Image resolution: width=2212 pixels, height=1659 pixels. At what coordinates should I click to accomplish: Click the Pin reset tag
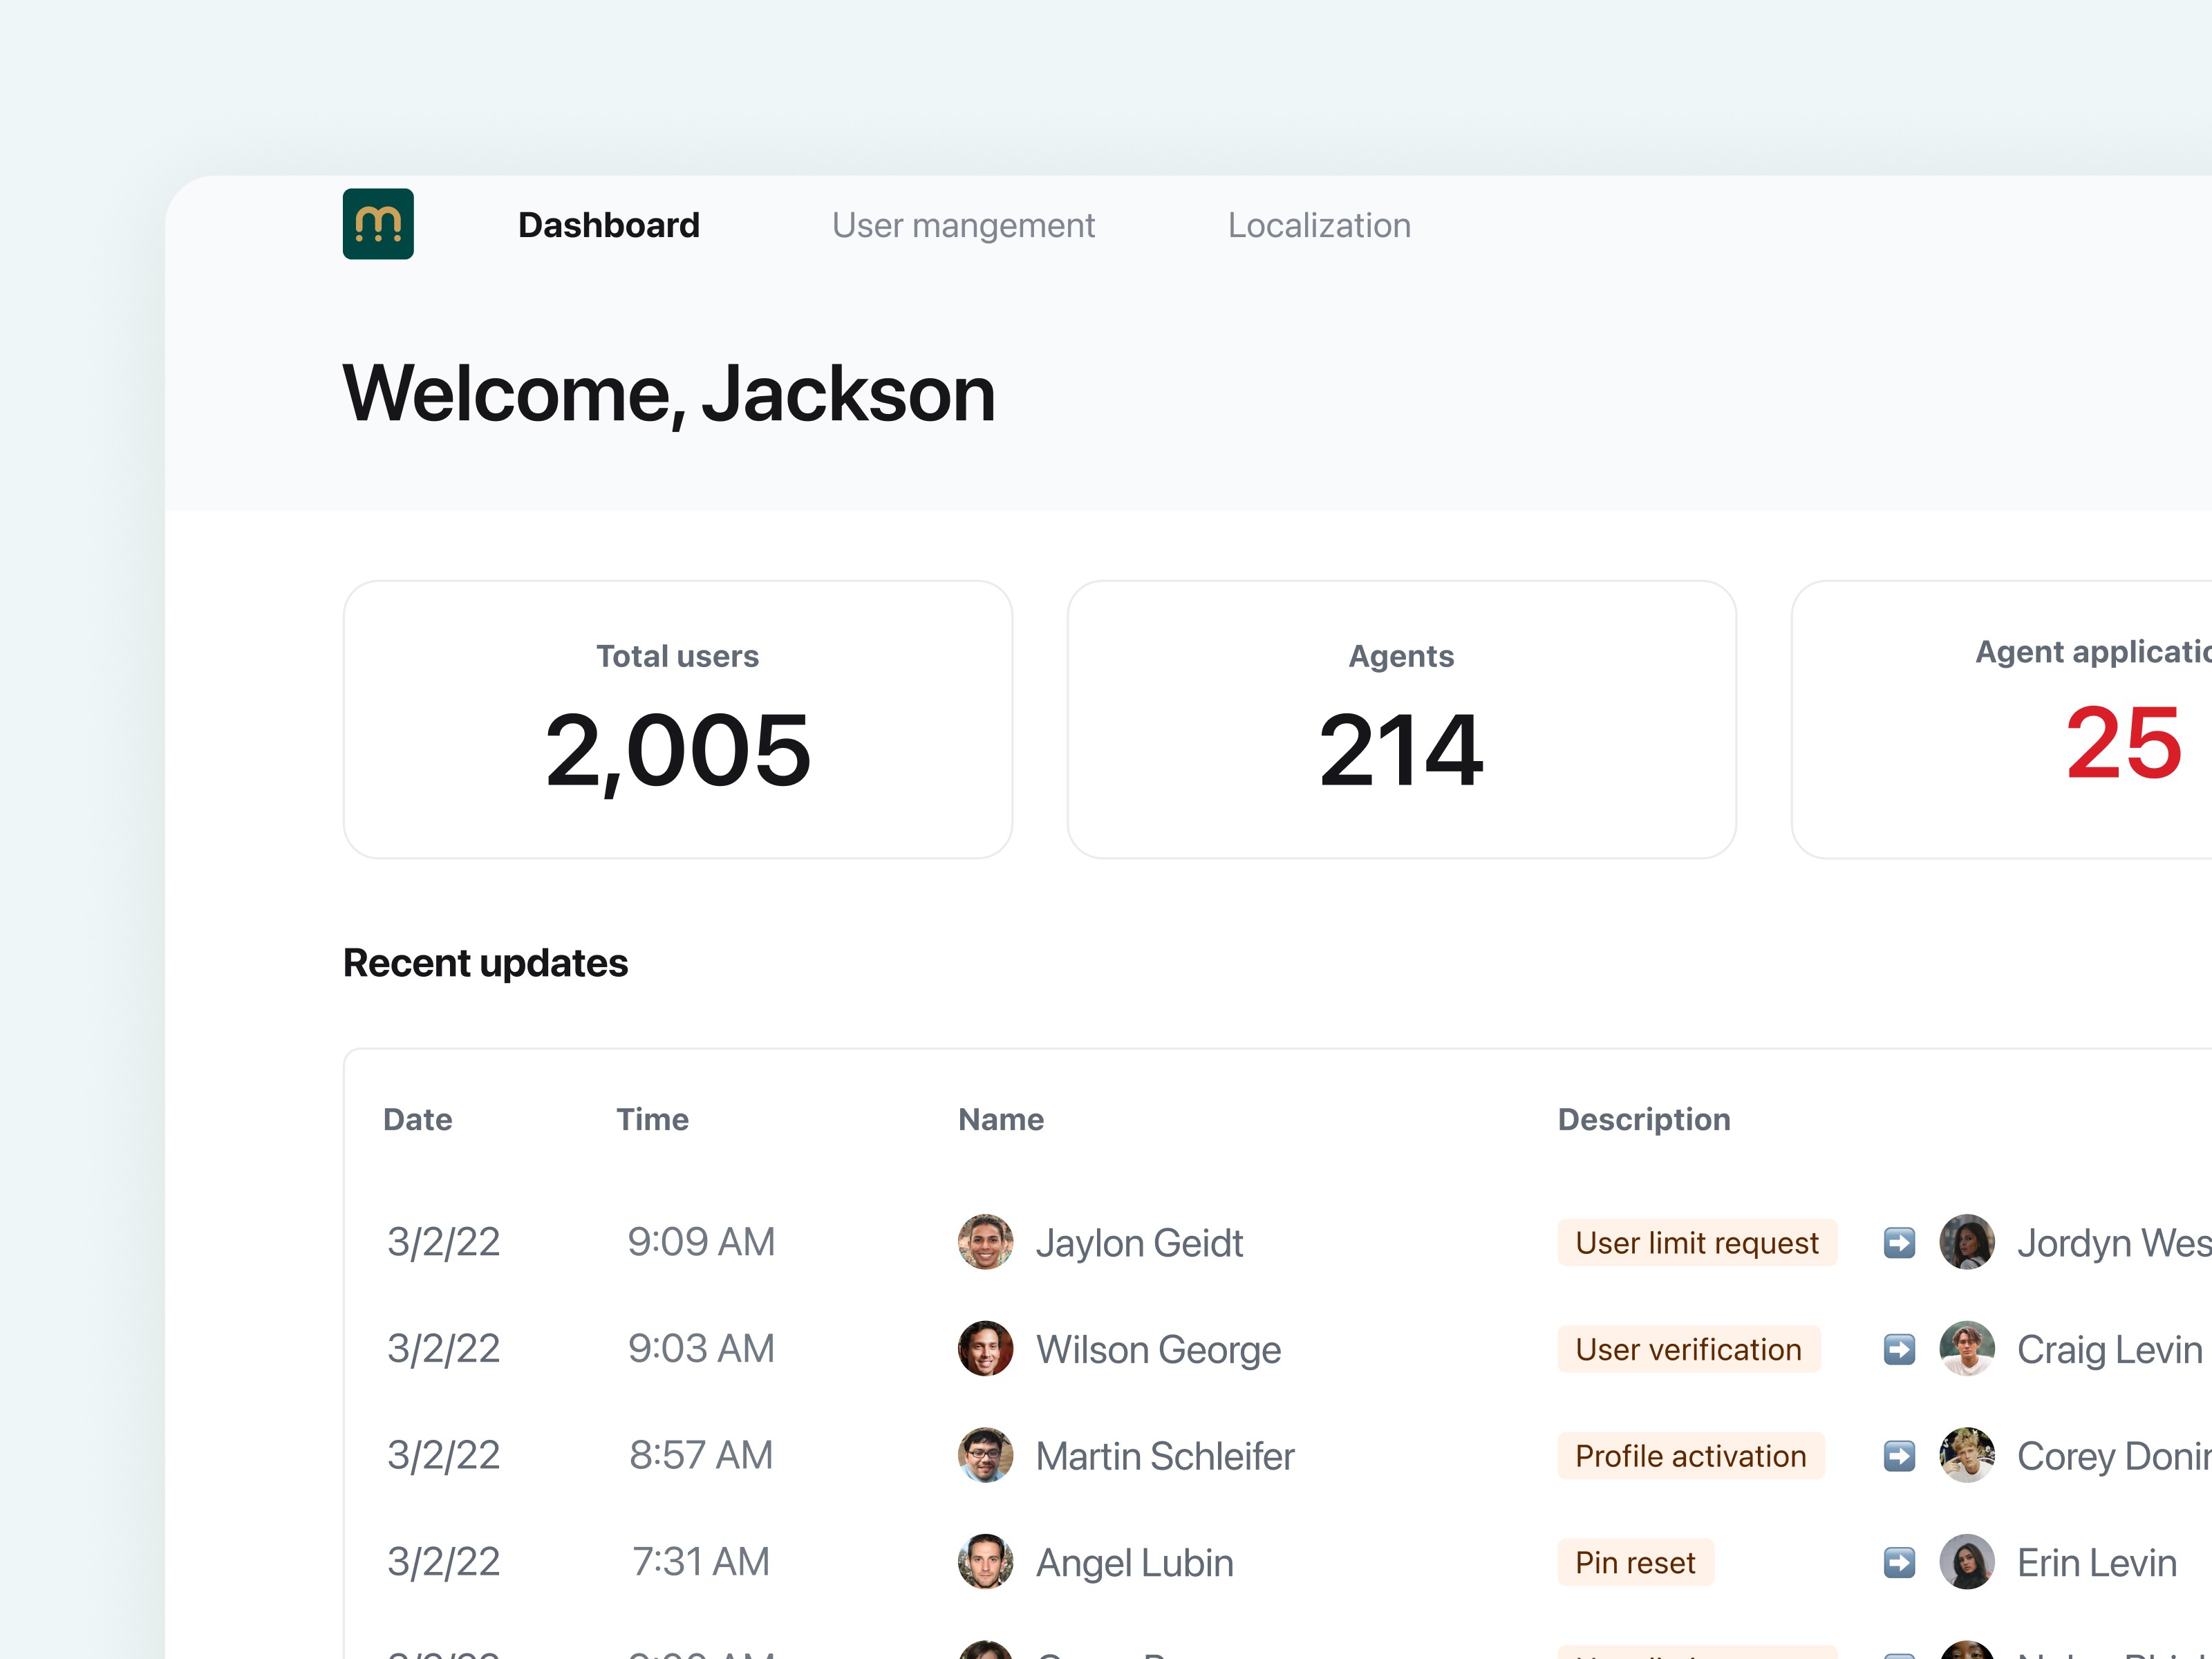[1634, 1563]
